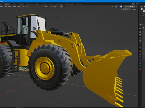Open the snapping options dropdown
This screenshot has width=145, height=108.
[58, 7]
